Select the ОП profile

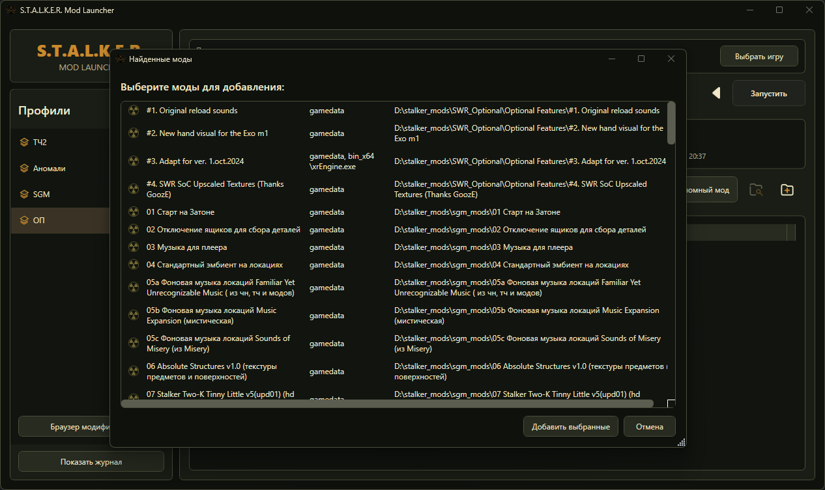(x=60, y=221)
